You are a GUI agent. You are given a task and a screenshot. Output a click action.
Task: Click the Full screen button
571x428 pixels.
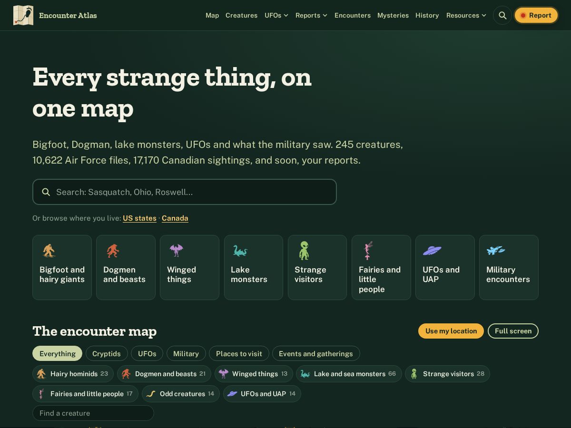[513, 331]
